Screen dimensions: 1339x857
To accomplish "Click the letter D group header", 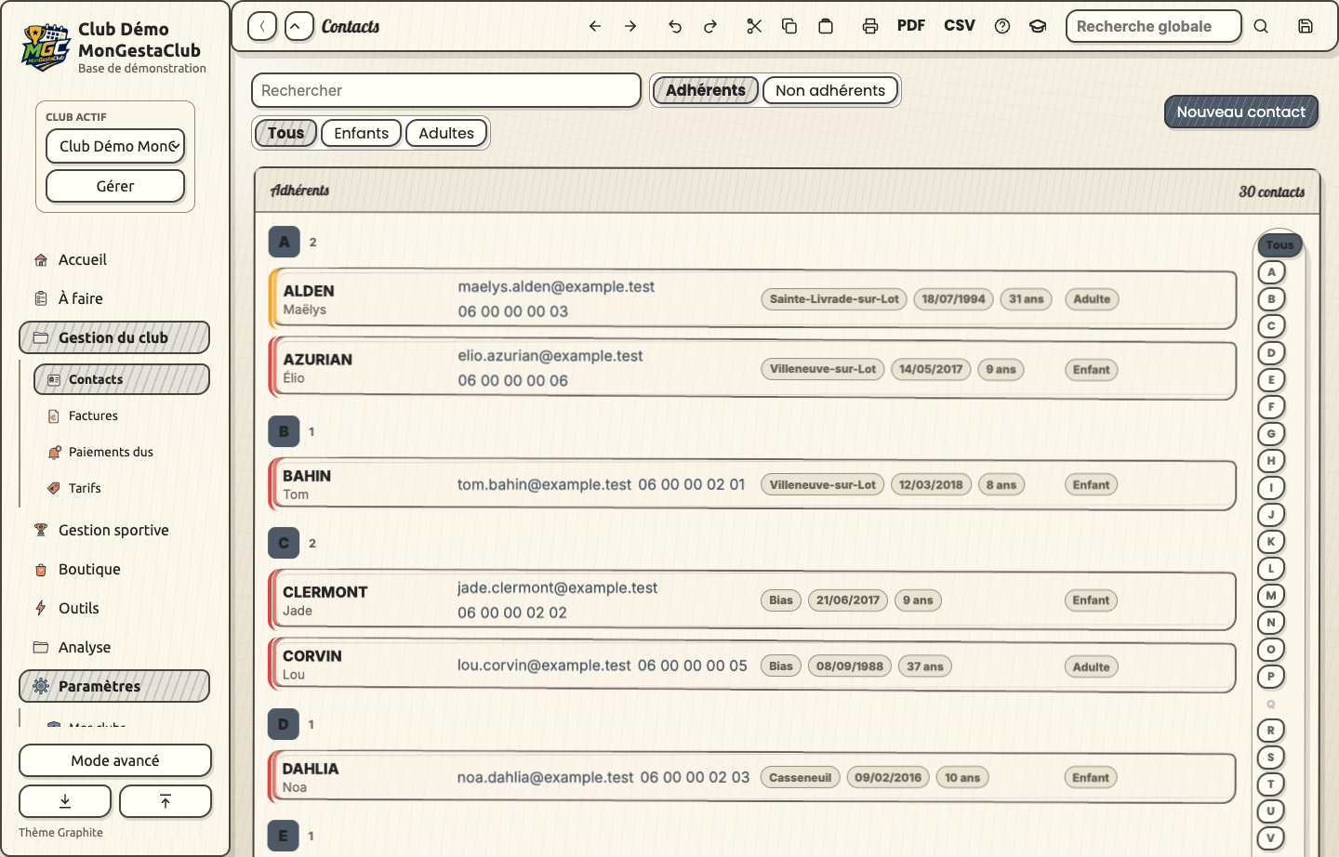I will click(x=284, y=724).
